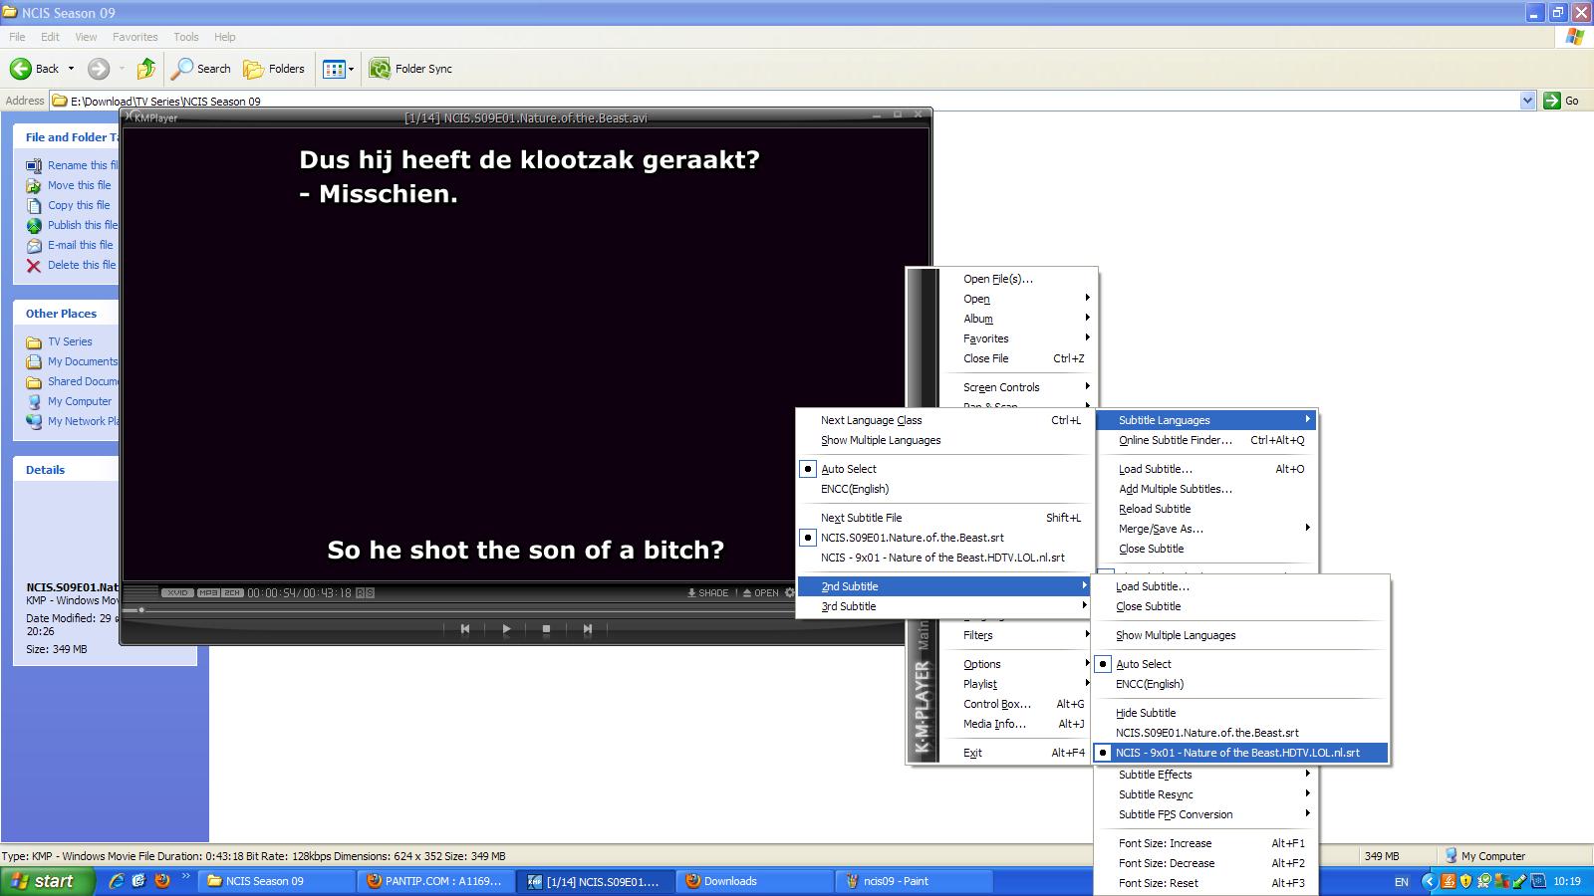The width and height of the screenshot is (1594, 896).
Task: Click Font Size: Increase menu item
Action: click(1206, 843)
